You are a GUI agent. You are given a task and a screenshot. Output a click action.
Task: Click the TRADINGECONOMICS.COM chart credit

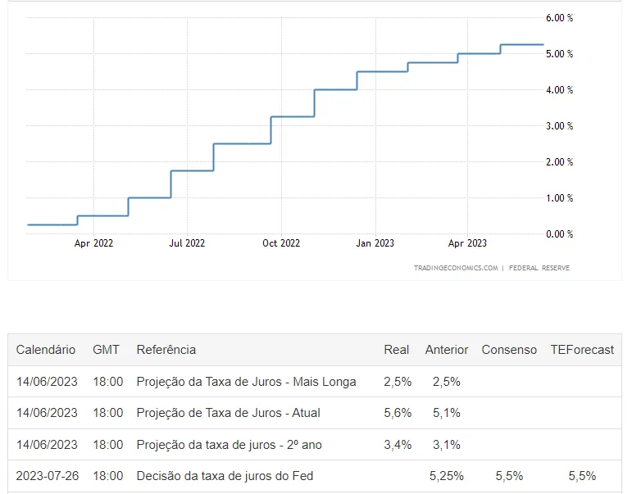click(456, 268)
